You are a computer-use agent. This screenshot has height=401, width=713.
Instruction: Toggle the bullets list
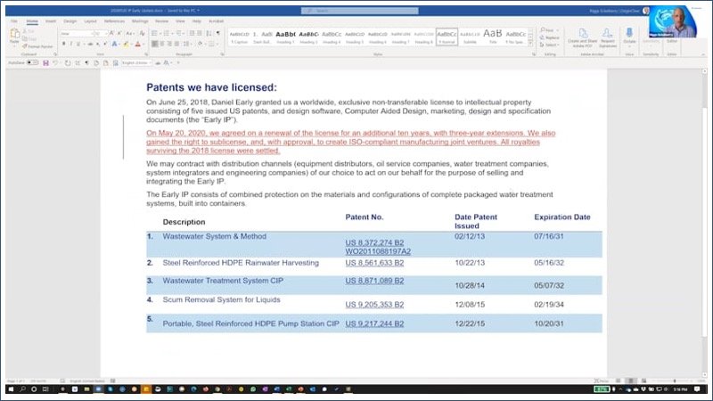155,34
